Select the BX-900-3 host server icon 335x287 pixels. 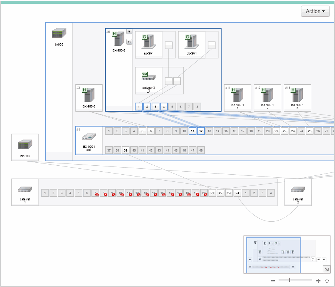tap(89, 95)
